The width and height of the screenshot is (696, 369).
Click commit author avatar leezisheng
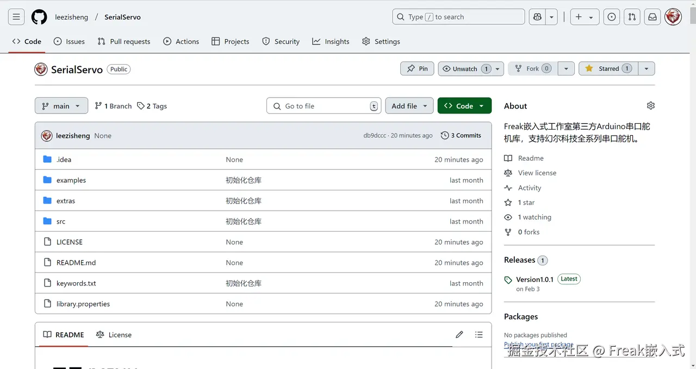point(47,136)
